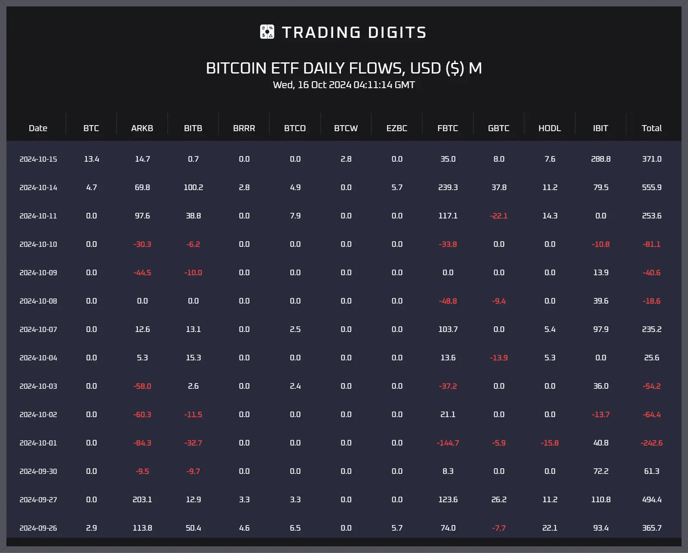The height and width of the screenshot is (553, 688).
Task: Click the 2024-10-01 date cell
Action: 38,443
